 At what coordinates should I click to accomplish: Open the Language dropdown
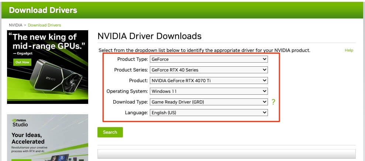pos(209,113)
